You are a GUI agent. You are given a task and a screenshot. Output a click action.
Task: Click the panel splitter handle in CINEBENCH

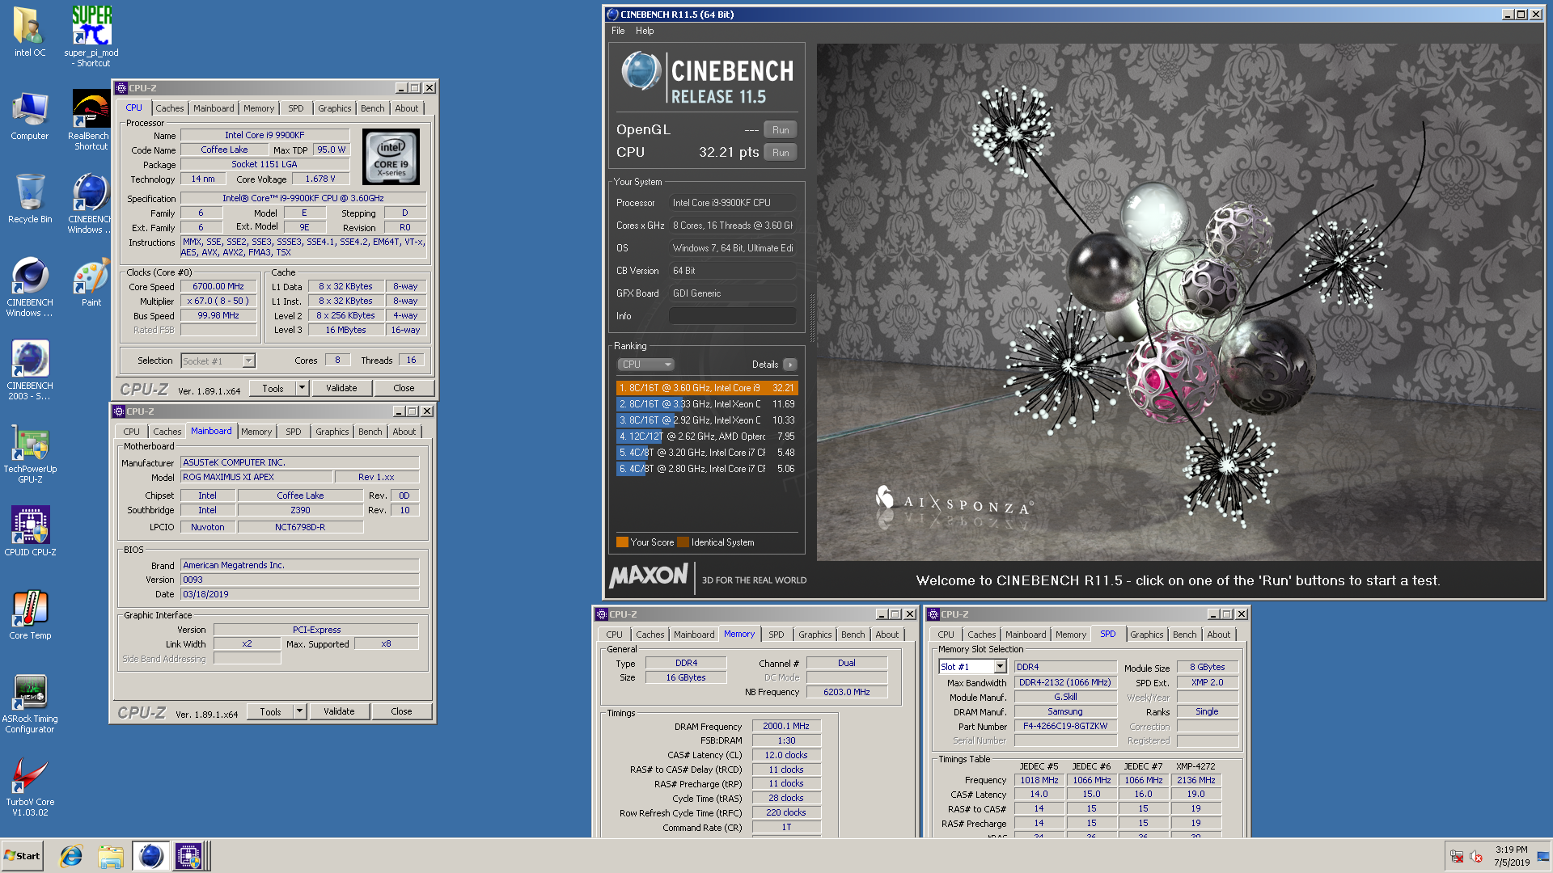pyautogui.click(x=811, y=318)
